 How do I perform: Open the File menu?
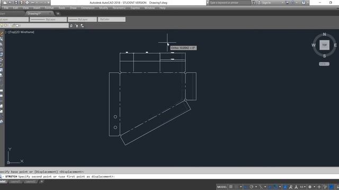point(6,8)
